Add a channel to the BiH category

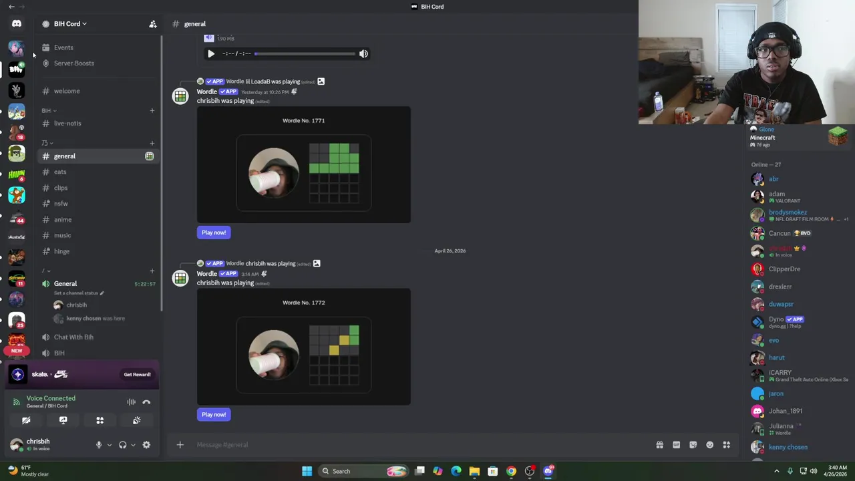coord(152,110)
